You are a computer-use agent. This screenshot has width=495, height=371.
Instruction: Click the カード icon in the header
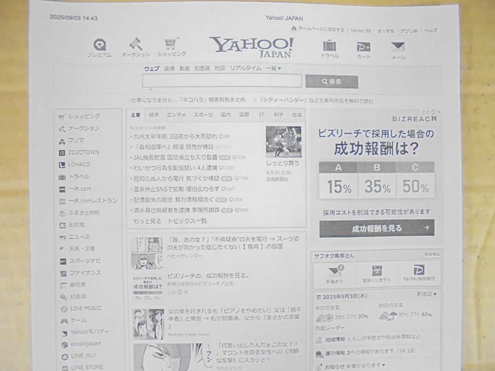click(363, 47)
